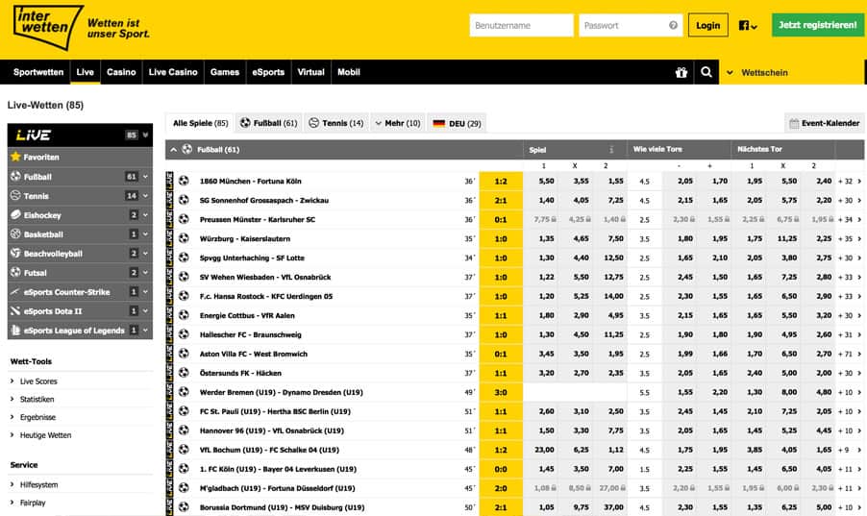Screen dimensions: 867x516
Task: Switch to the Alle Spiele (85) tab
Action: (200, 123)
